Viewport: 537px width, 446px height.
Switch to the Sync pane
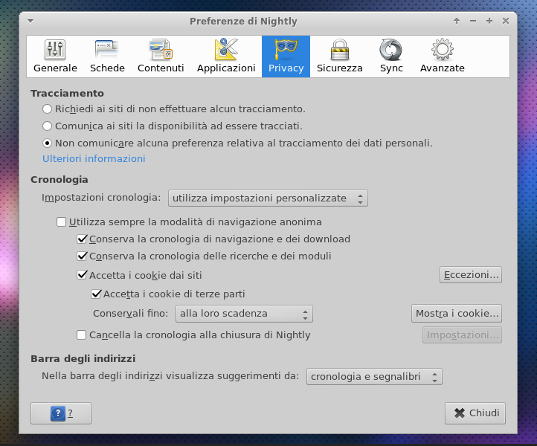[x=391, y=56]
